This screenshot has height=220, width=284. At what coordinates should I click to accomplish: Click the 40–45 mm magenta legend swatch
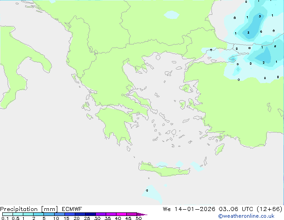click(x=121, y=214)
